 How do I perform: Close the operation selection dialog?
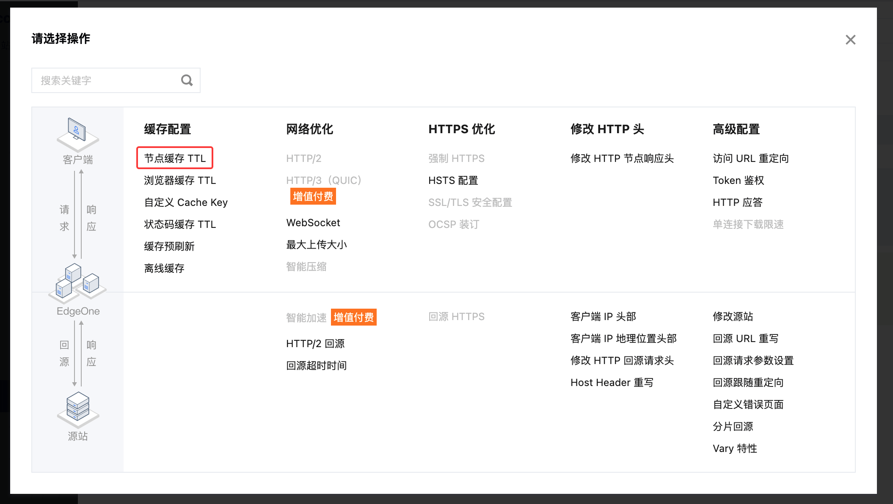click(850, 40)
